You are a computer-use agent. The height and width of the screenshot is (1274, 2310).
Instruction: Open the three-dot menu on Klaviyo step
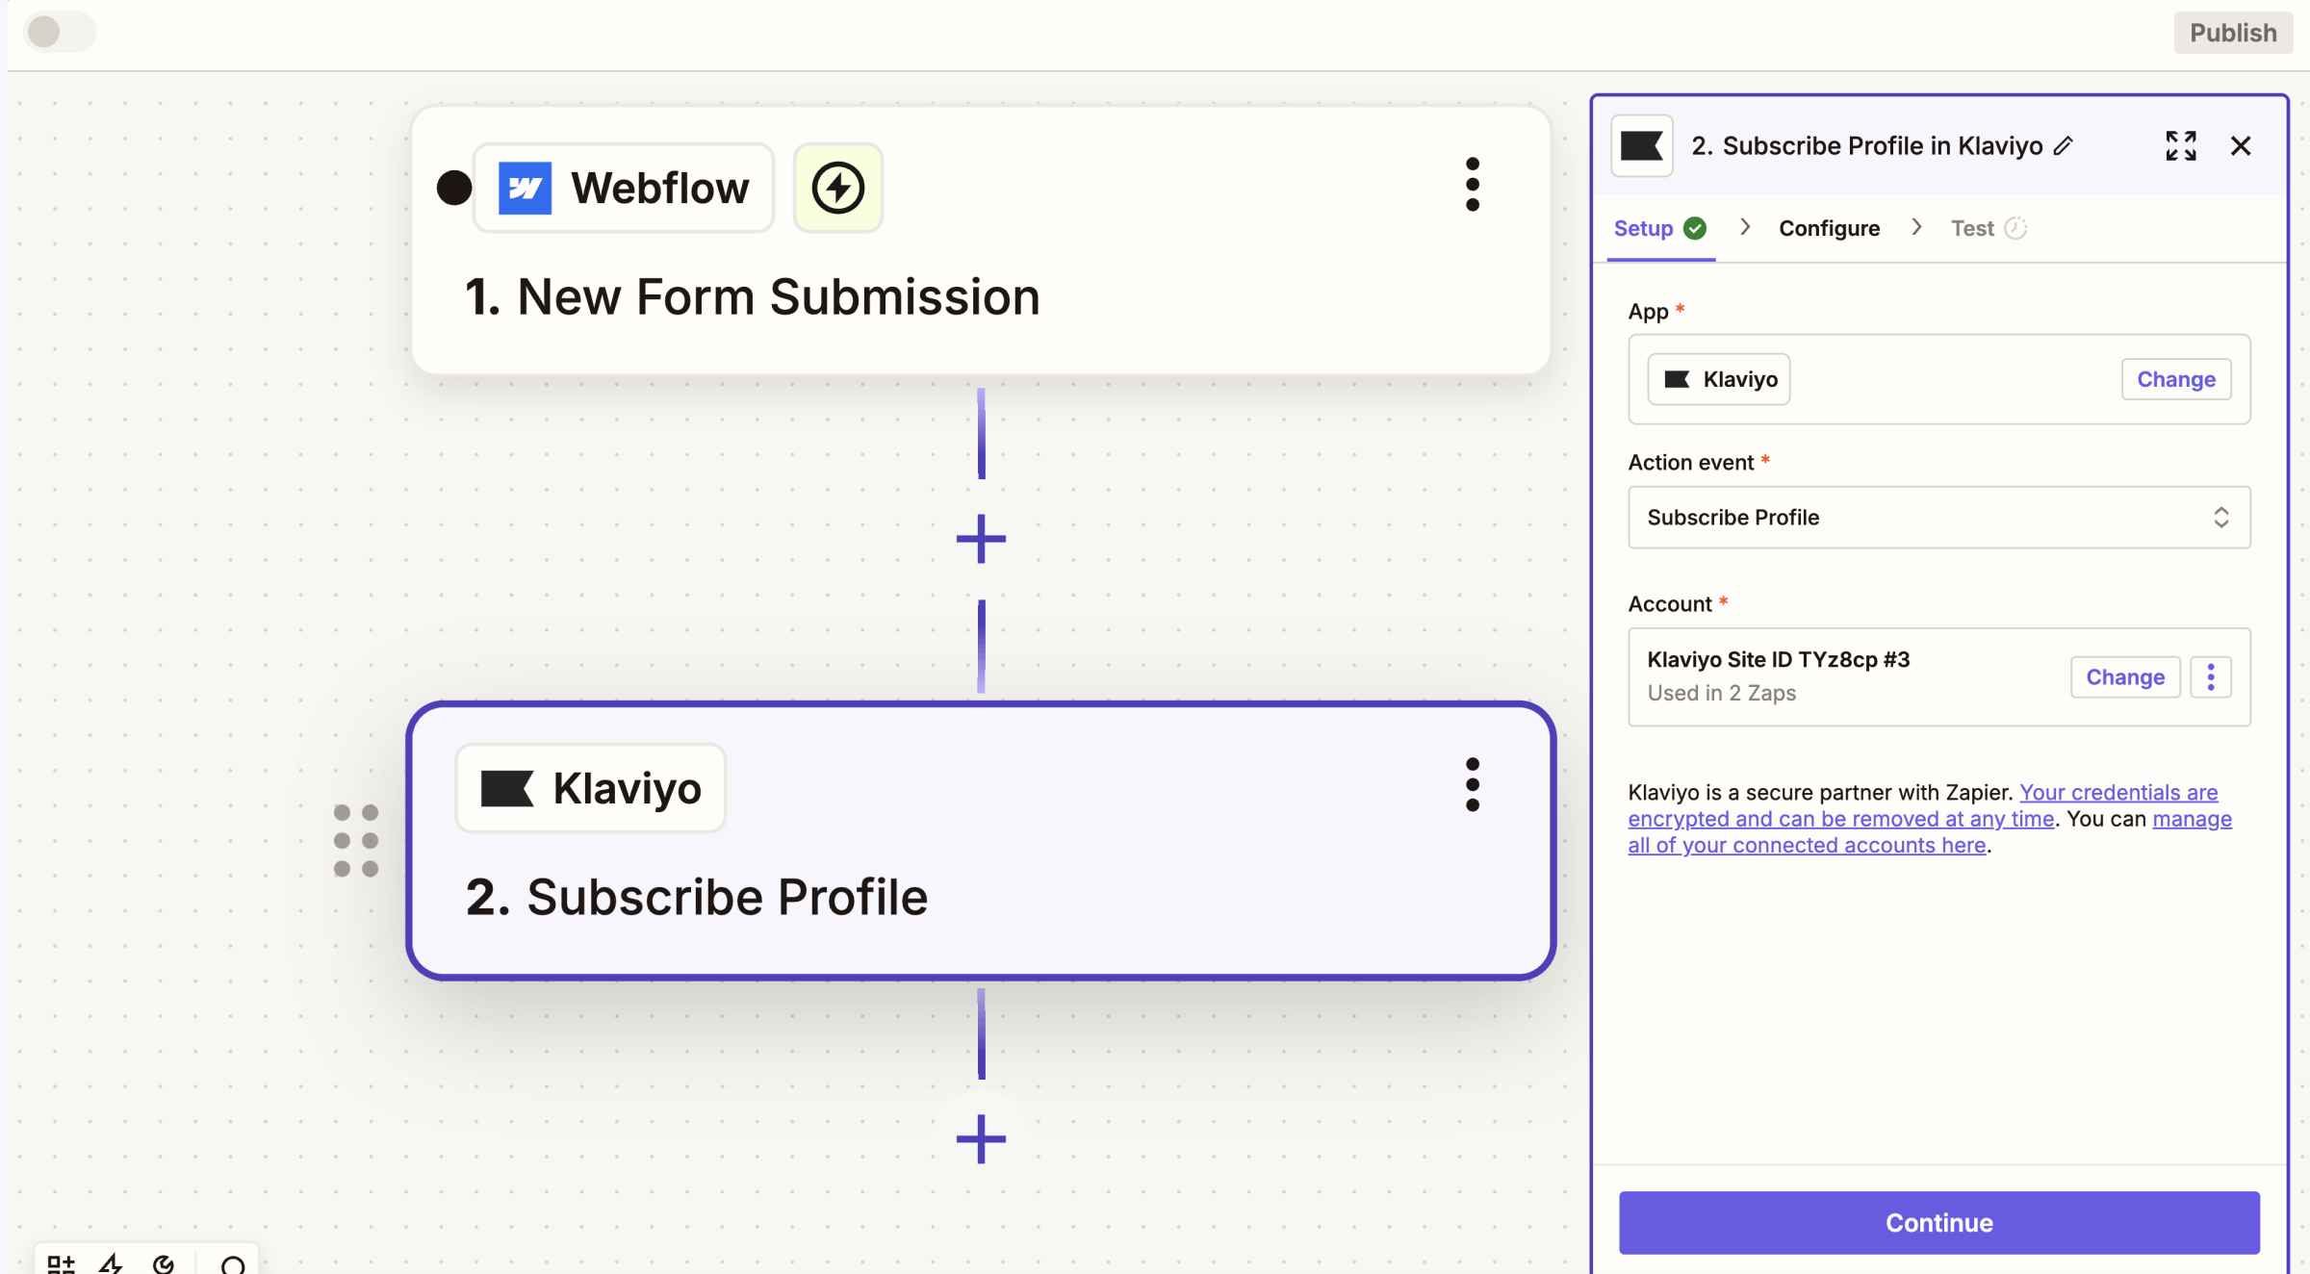(x=1472, y=784)
